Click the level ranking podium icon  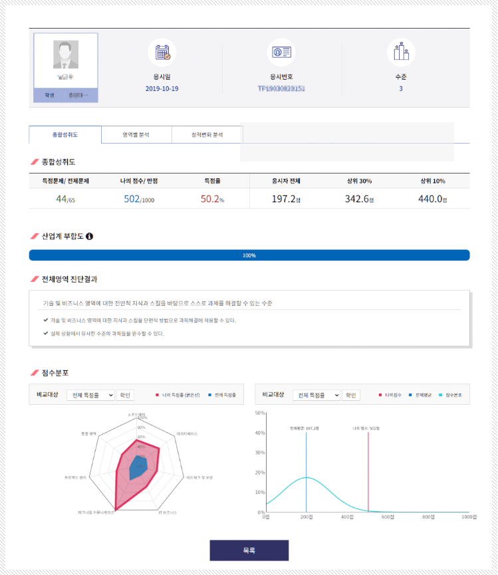click(400, 53)
